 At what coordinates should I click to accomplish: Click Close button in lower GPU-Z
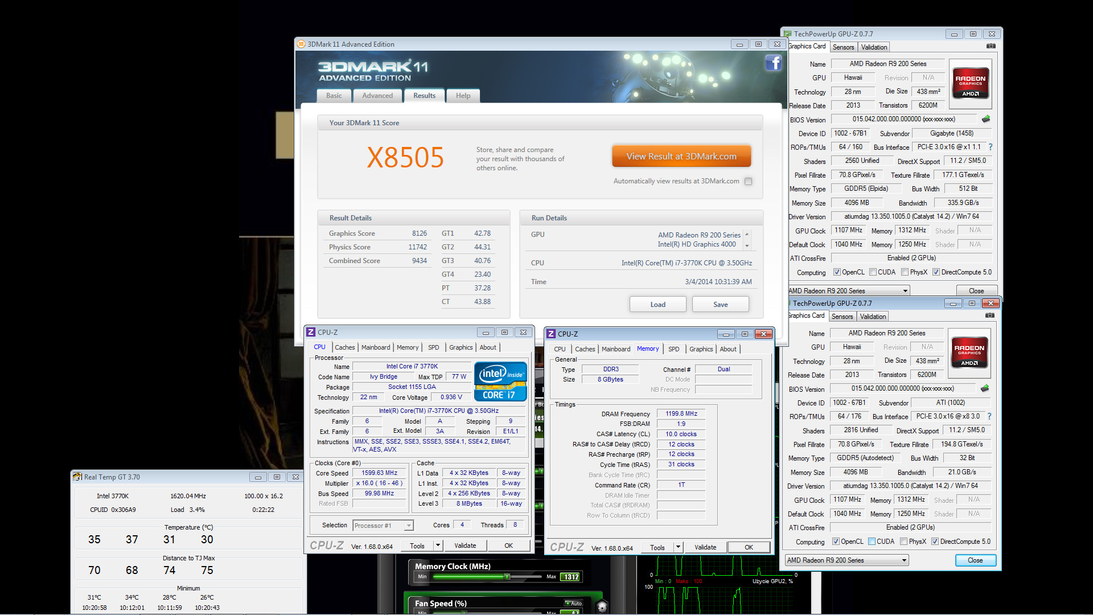coord(975,560)
